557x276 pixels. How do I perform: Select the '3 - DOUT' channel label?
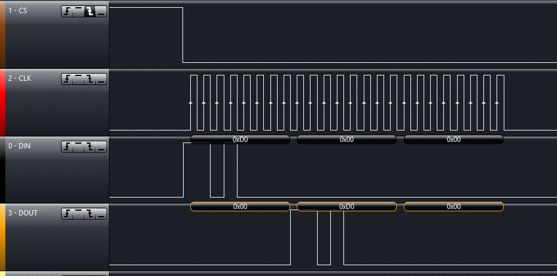pyautogui.click(x=23, y=213)
